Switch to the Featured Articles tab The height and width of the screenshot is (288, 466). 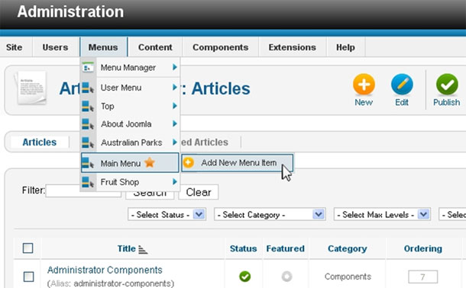tap(205, 142)
